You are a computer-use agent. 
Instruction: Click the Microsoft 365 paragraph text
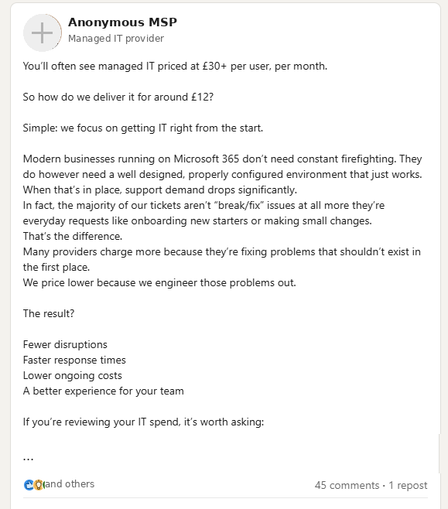point(222,174)
